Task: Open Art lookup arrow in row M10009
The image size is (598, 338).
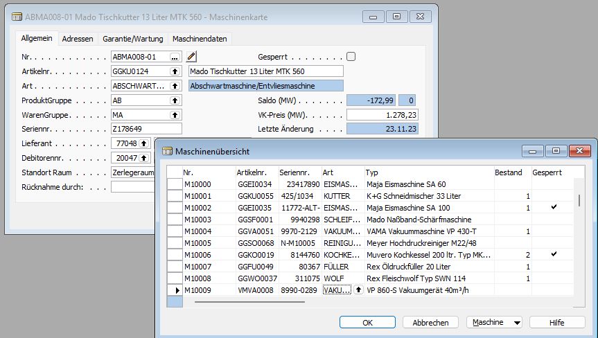Action: 358,290
